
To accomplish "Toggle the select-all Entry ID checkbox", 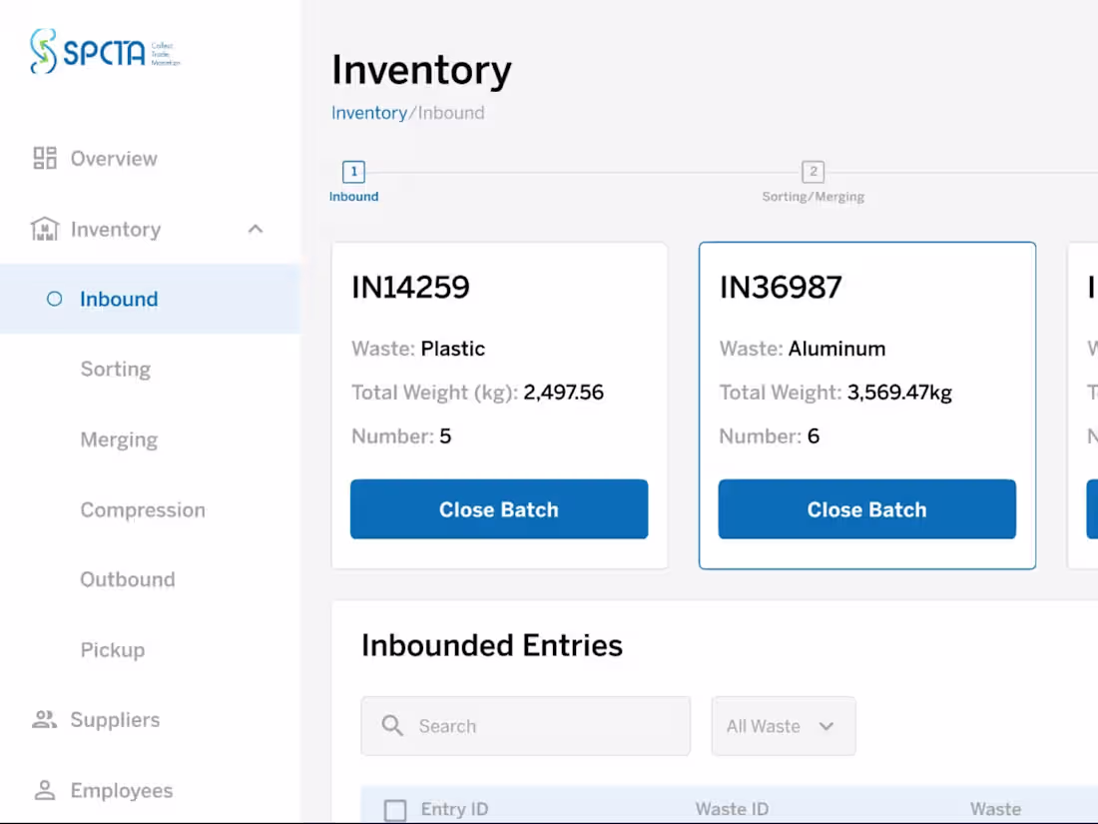I will click(395, 810).
